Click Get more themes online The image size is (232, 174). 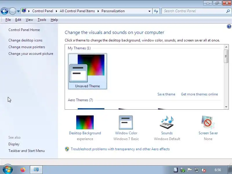(200, 94)
